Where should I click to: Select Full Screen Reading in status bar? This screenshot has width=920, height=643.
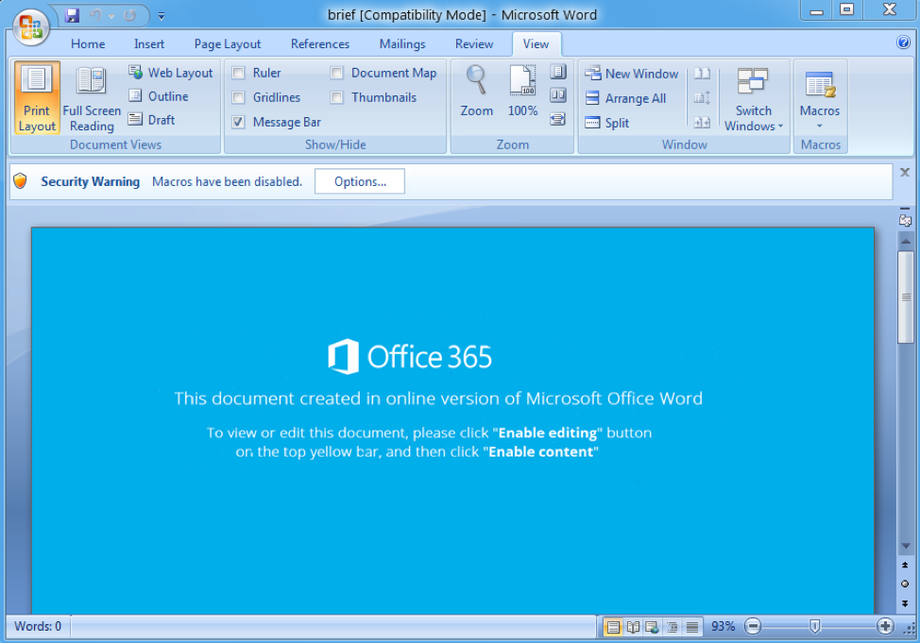point(633,627)
